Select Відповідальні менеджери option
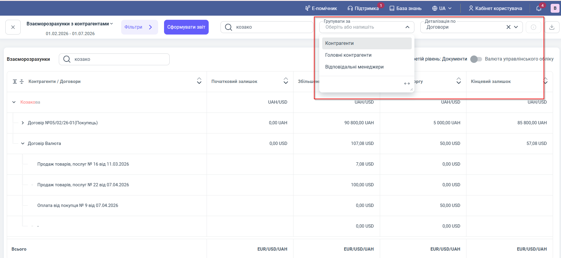The image size is (561, 258). point(367,67)
